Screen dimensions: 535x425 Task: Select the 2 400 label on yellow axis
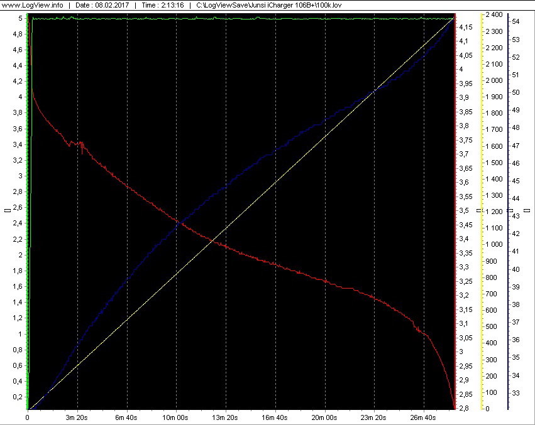point(494,14)
